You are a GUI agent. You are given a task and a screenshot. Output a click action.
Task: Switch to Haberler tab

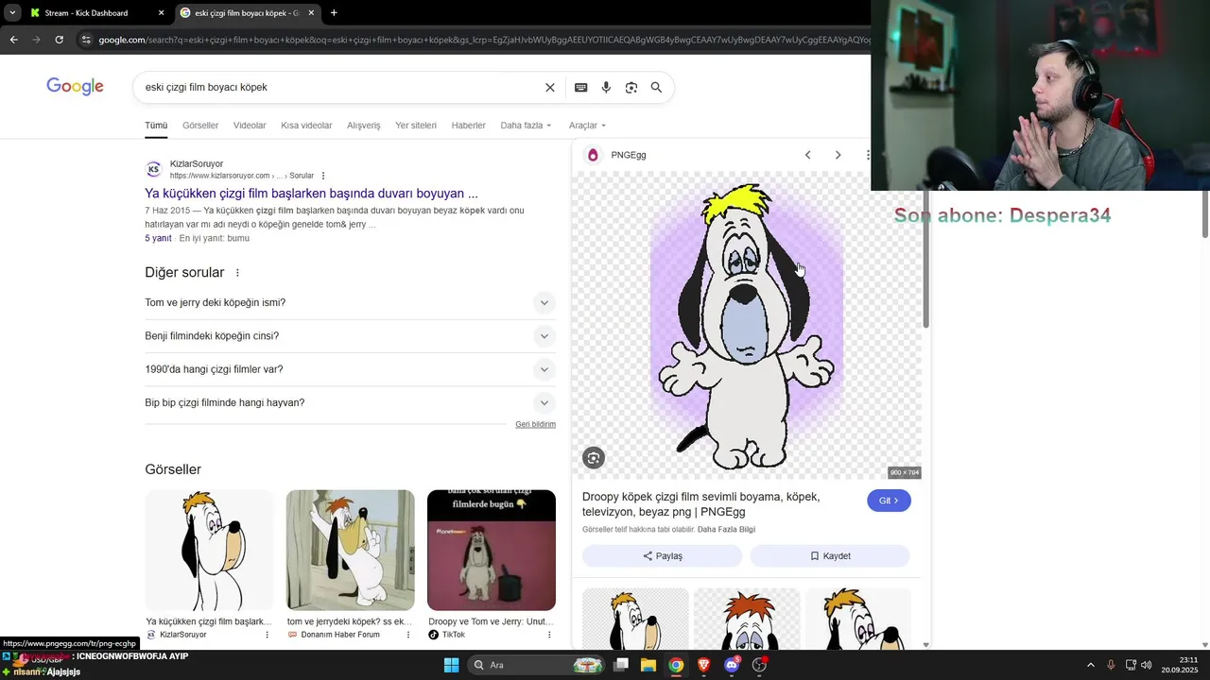[468, 125]
